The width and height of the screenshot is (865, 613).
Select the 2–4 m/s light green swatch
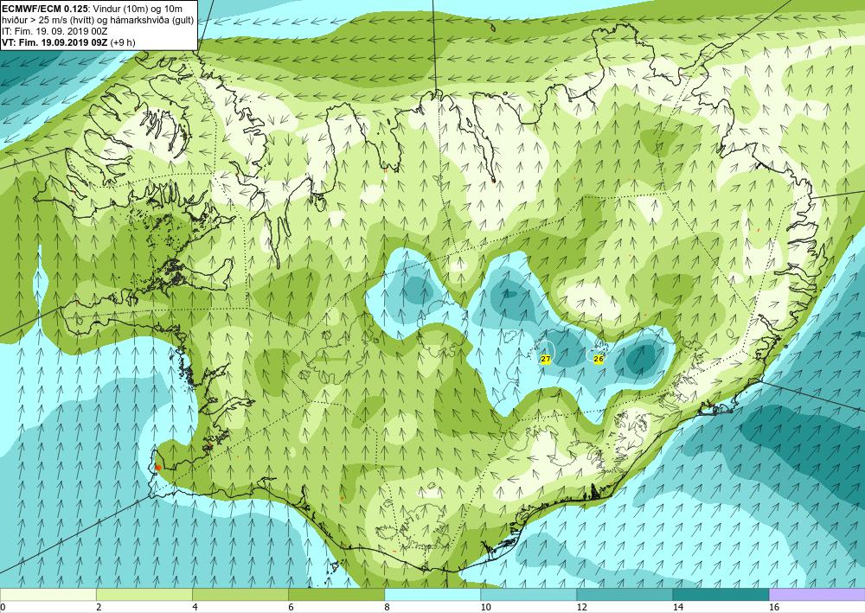pyautogui.click(x=144, y=594)
